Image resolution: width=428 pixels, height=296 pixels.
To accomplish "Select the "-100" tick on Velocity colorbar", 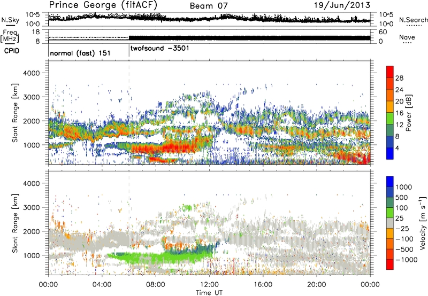I will coord(404,239).
